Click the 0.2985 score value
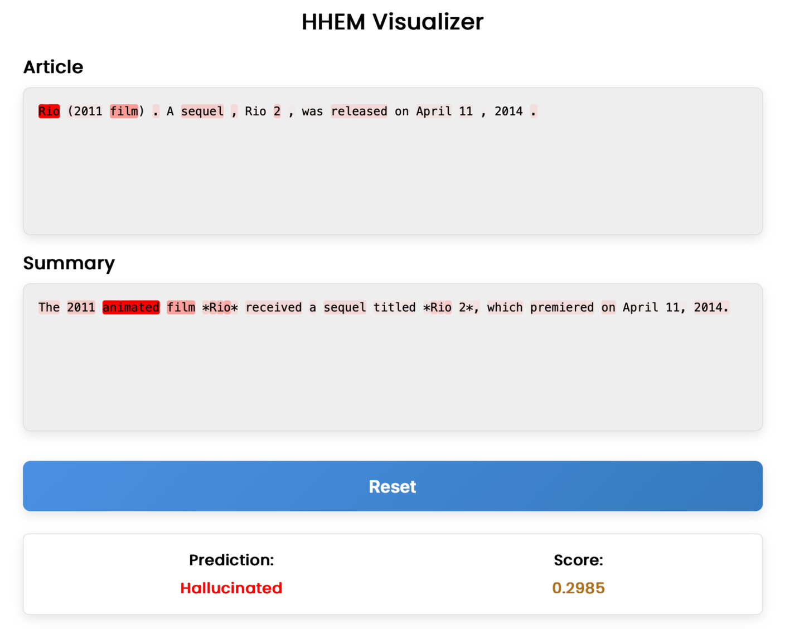Screen dimensions: 785x629 coord(578,588)
